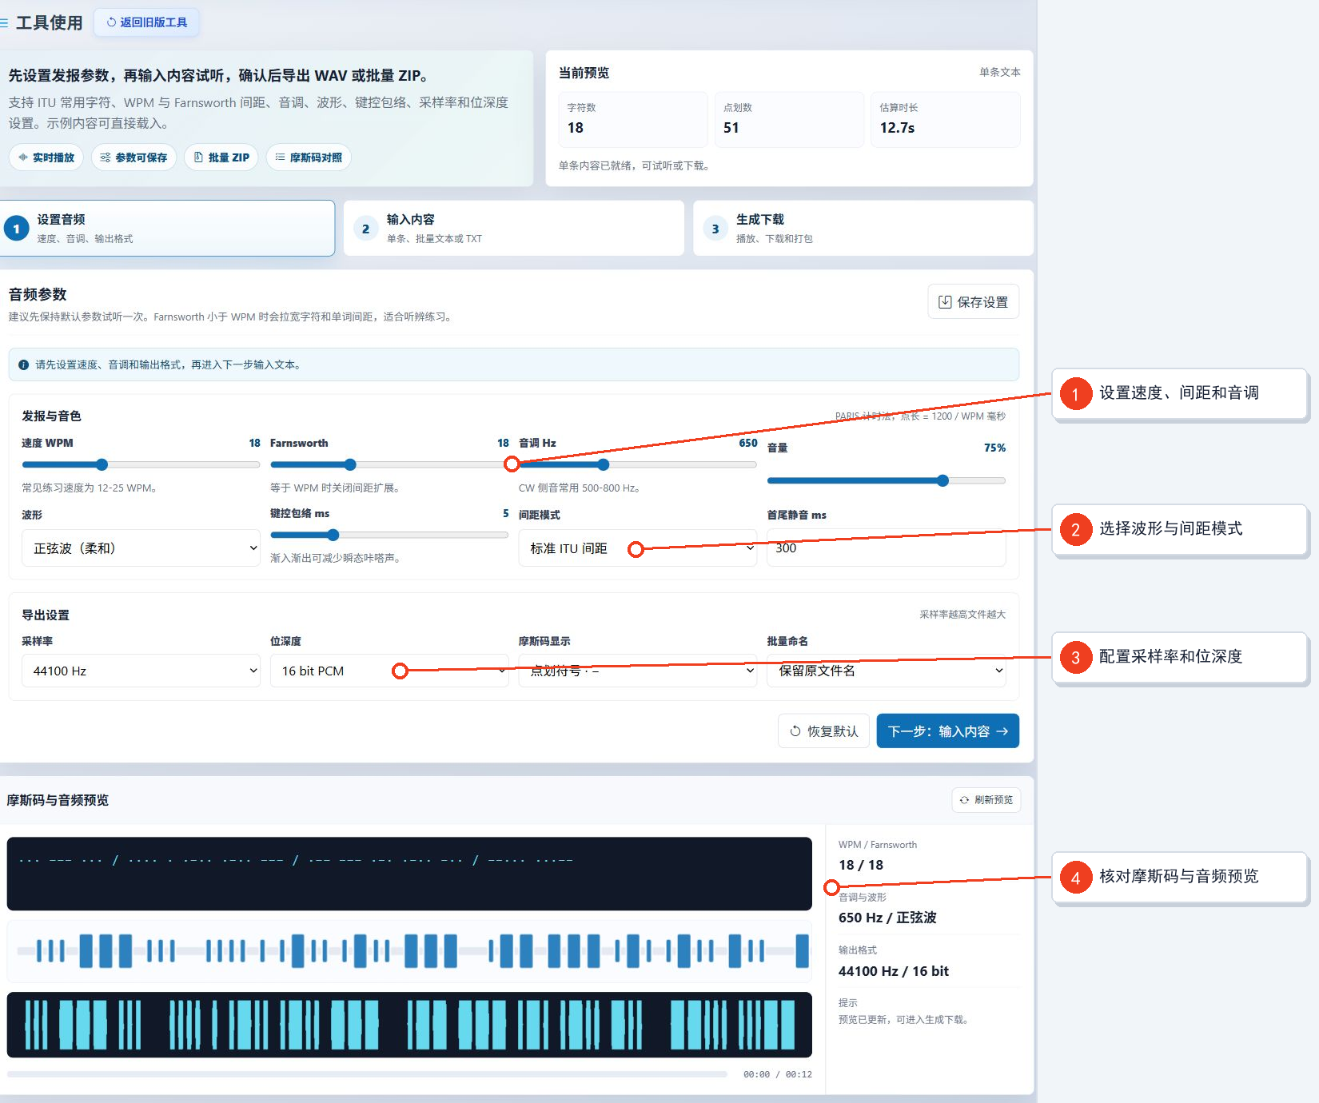Click the 批量 ZIP chip
Image resolution: width=1319 pixels, height=1103 pixels.
pyautogui.click(x=221, y=157)
